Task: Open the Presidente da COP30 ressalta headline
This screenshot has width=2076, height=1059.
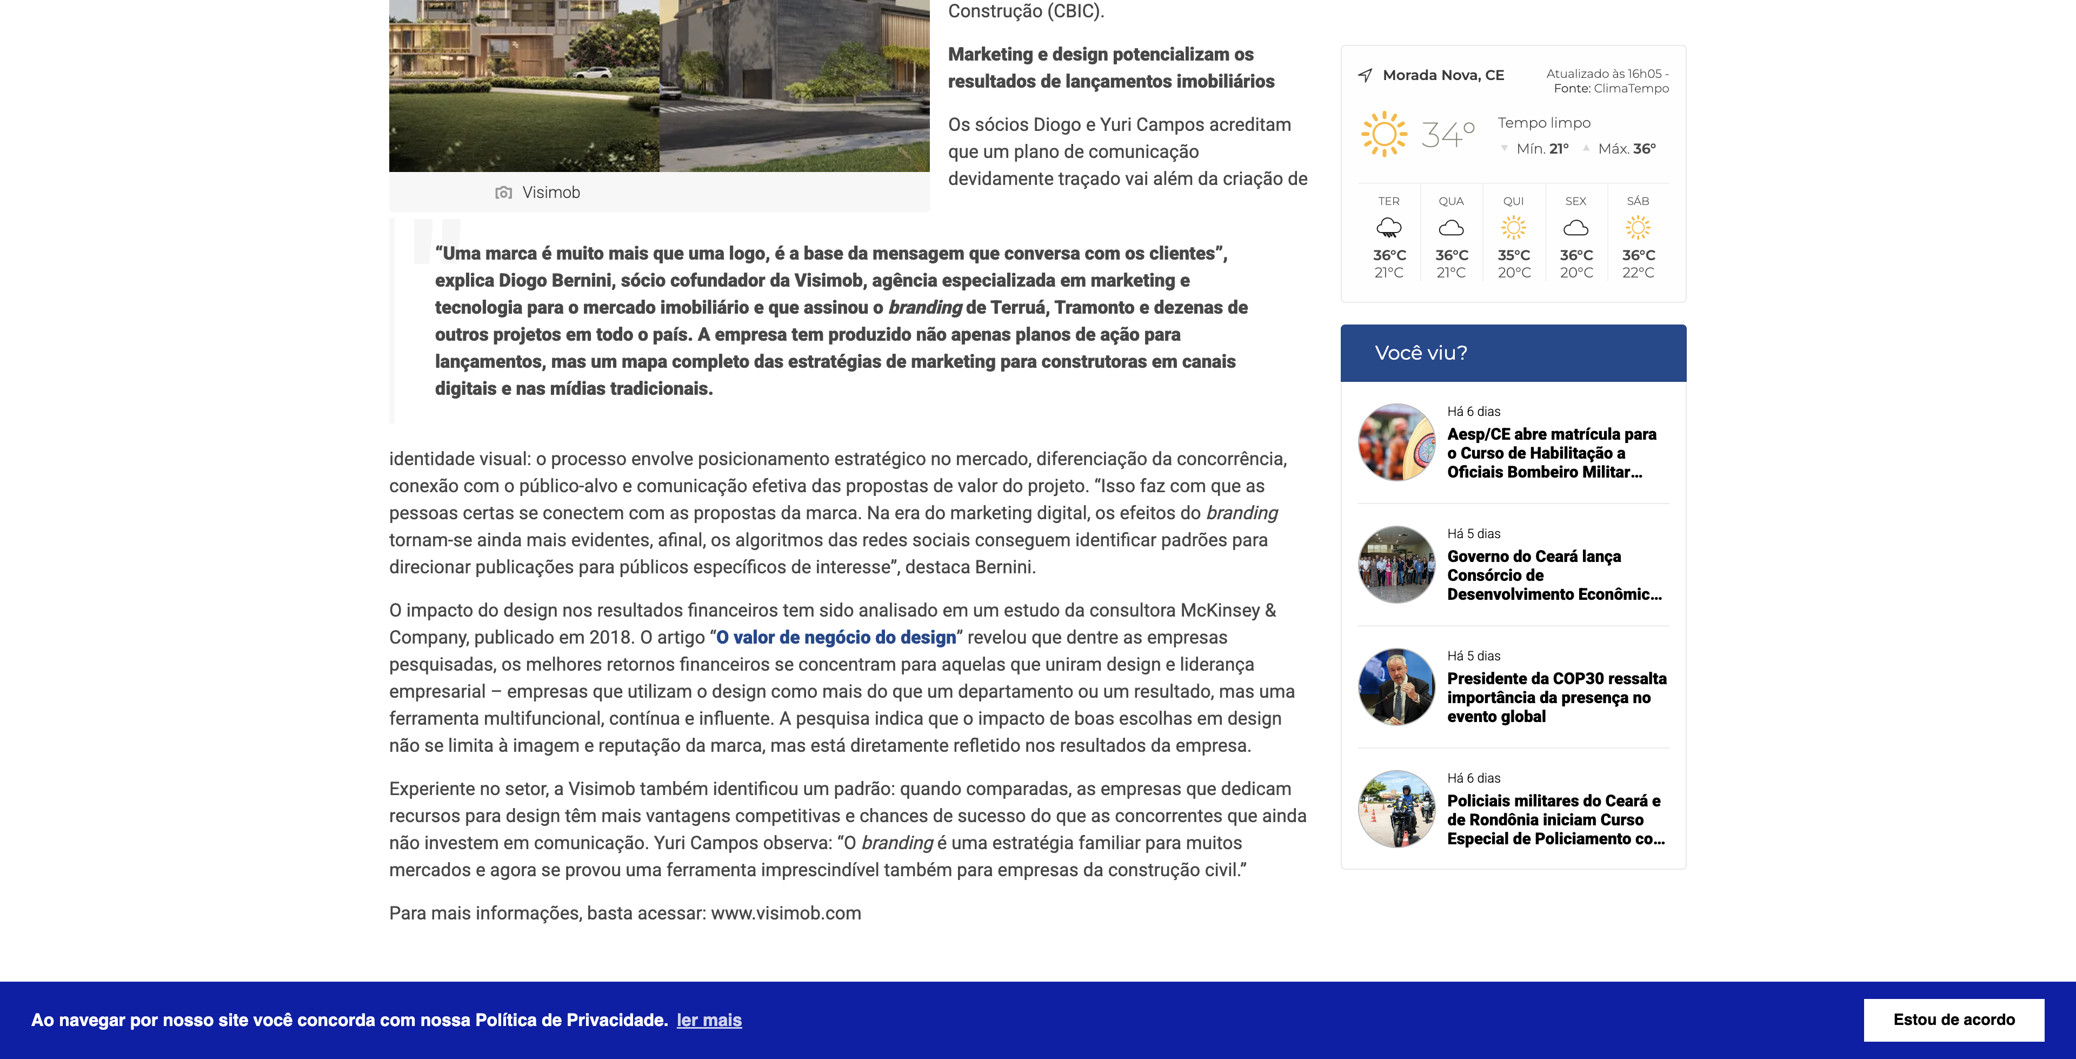Action: point(1556,698)
